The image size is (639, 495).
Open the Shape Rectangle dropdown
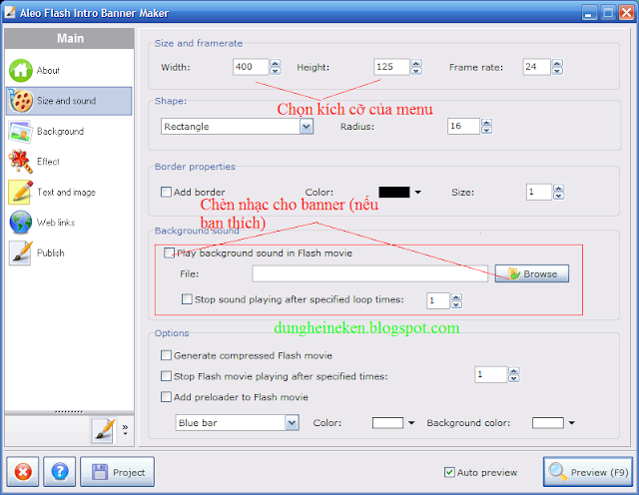pos(307,127)
